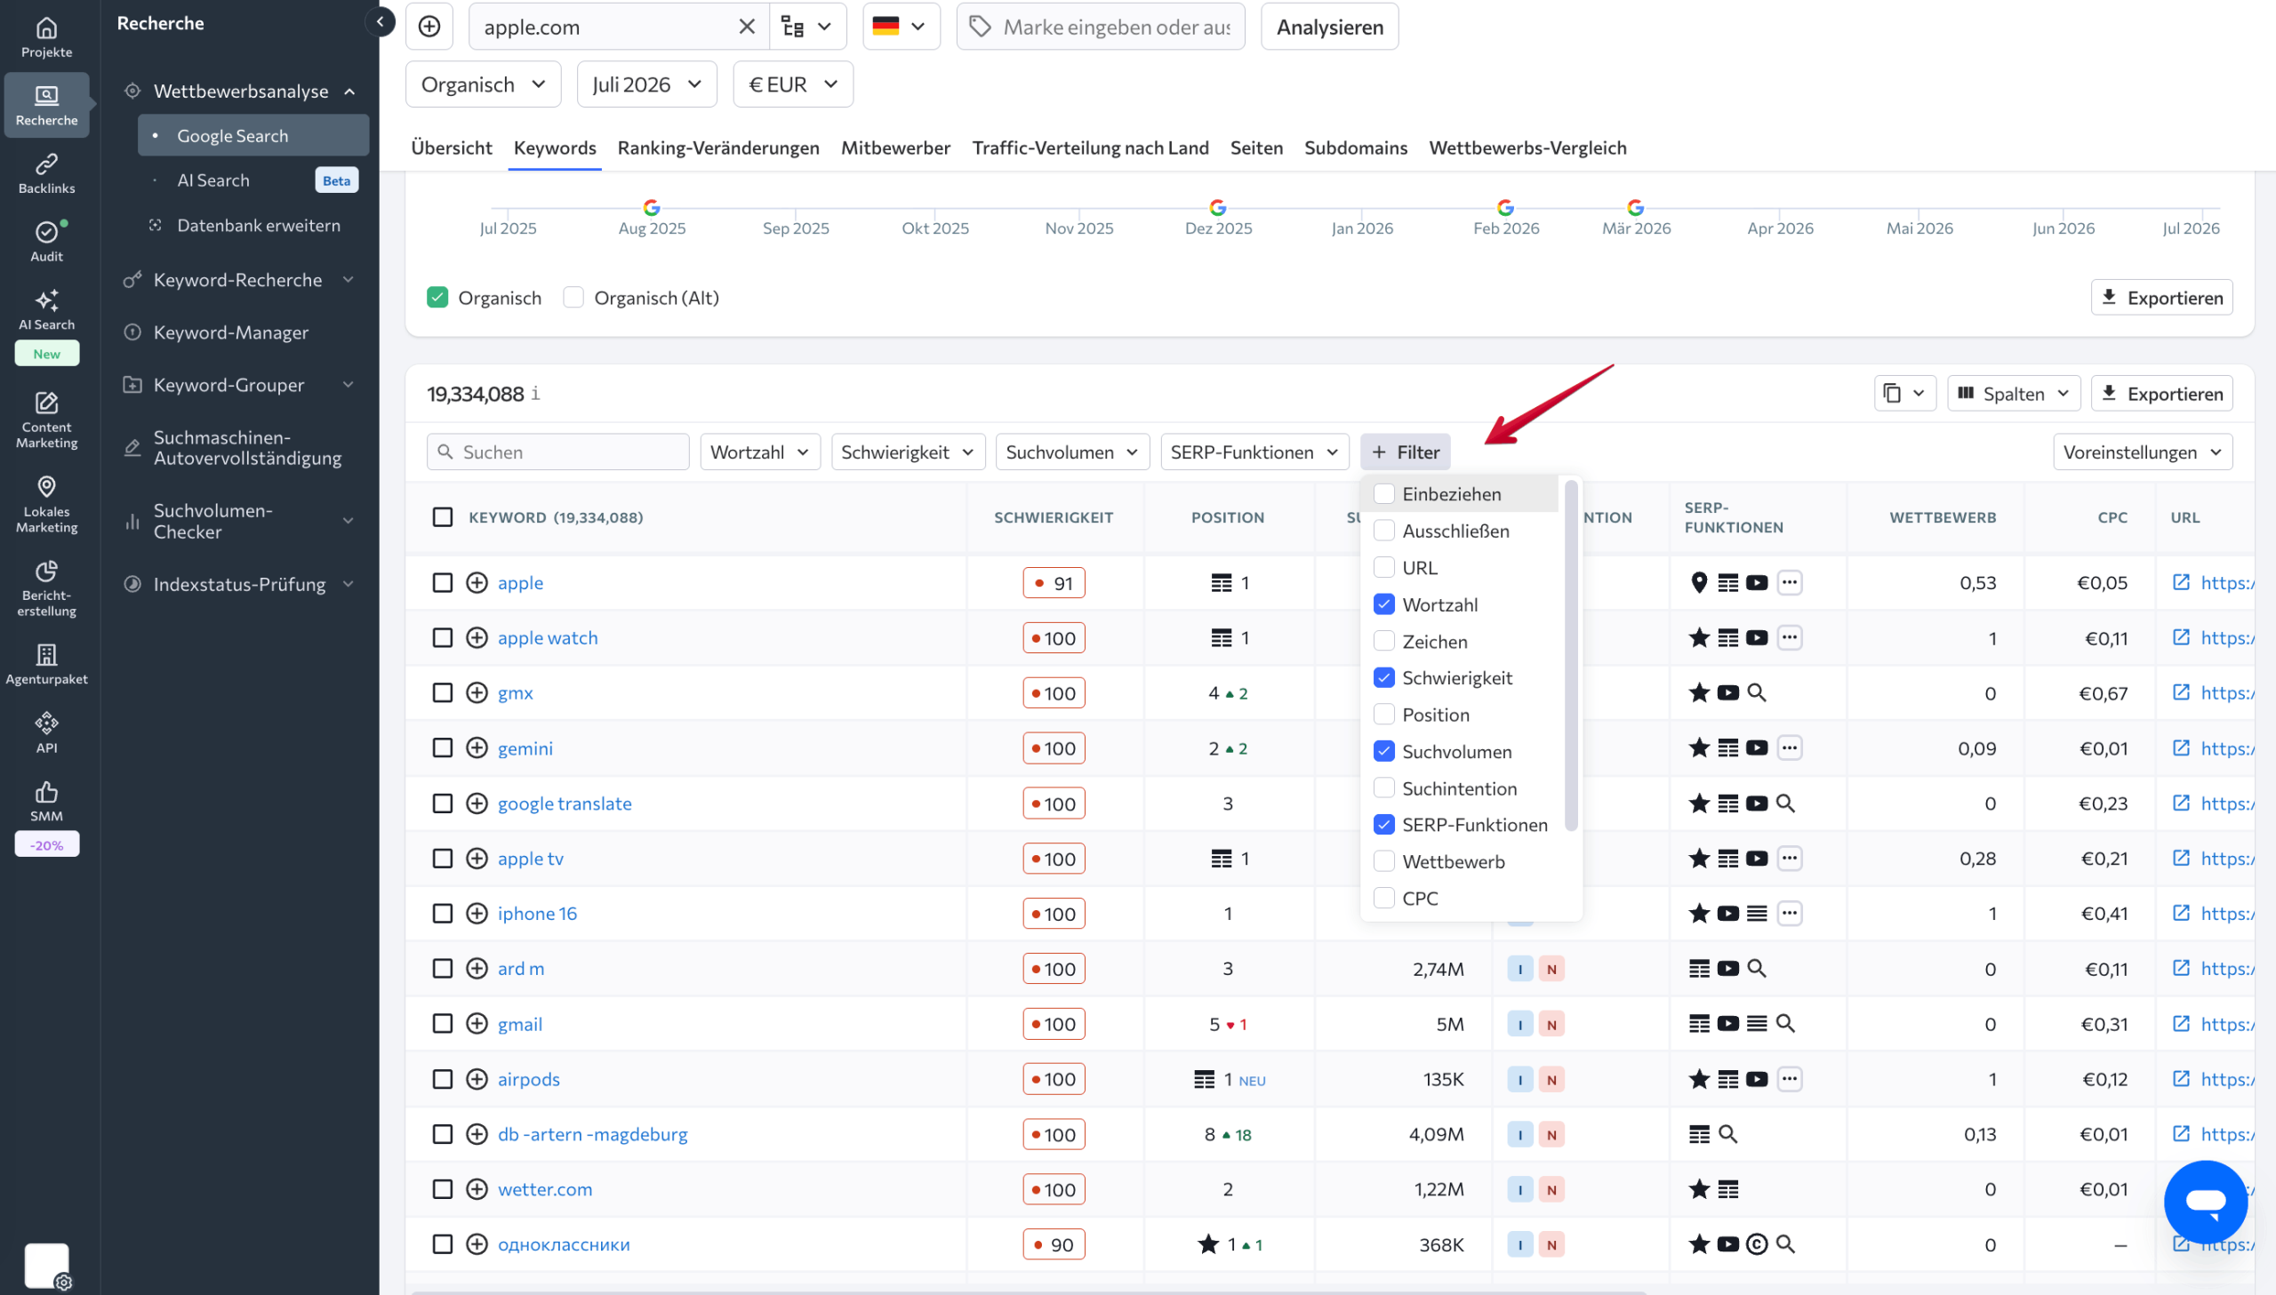Open AI Search Beta in the sidebar menu
This screenshot has width=2276, height=1295.
252,180
